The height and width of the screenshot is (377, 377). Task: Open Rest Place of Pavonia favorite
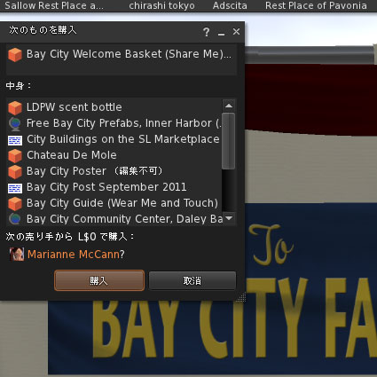[x=316, y=5]
